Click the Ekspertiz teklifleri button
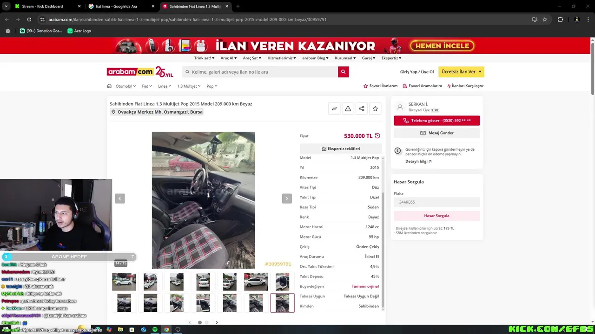Viewport: 595px width, 334px height. (341, 148)
